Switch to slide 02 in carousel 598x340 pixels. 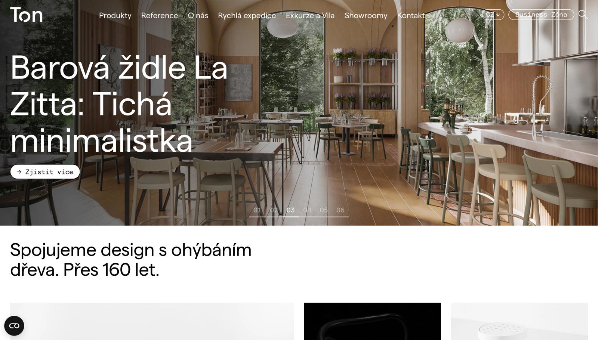coord(274,210)
